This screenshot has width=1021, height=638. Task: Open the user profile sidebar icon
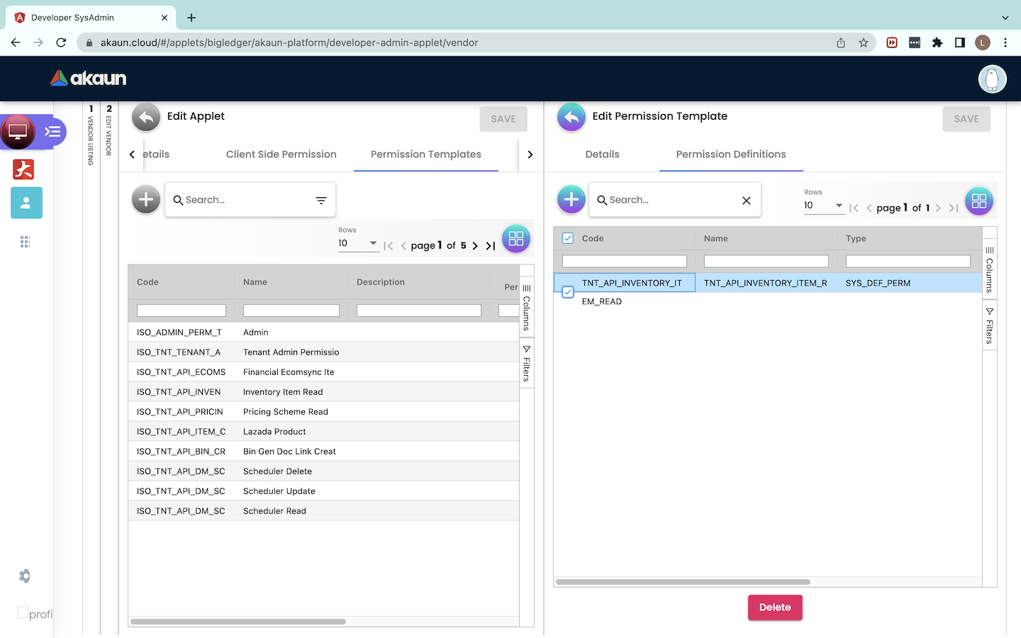(26, 203)
